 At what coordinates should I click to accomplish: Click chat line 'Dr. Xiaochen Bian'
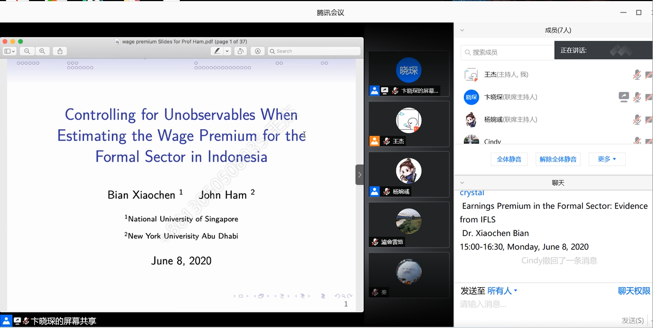click(495, 233)
